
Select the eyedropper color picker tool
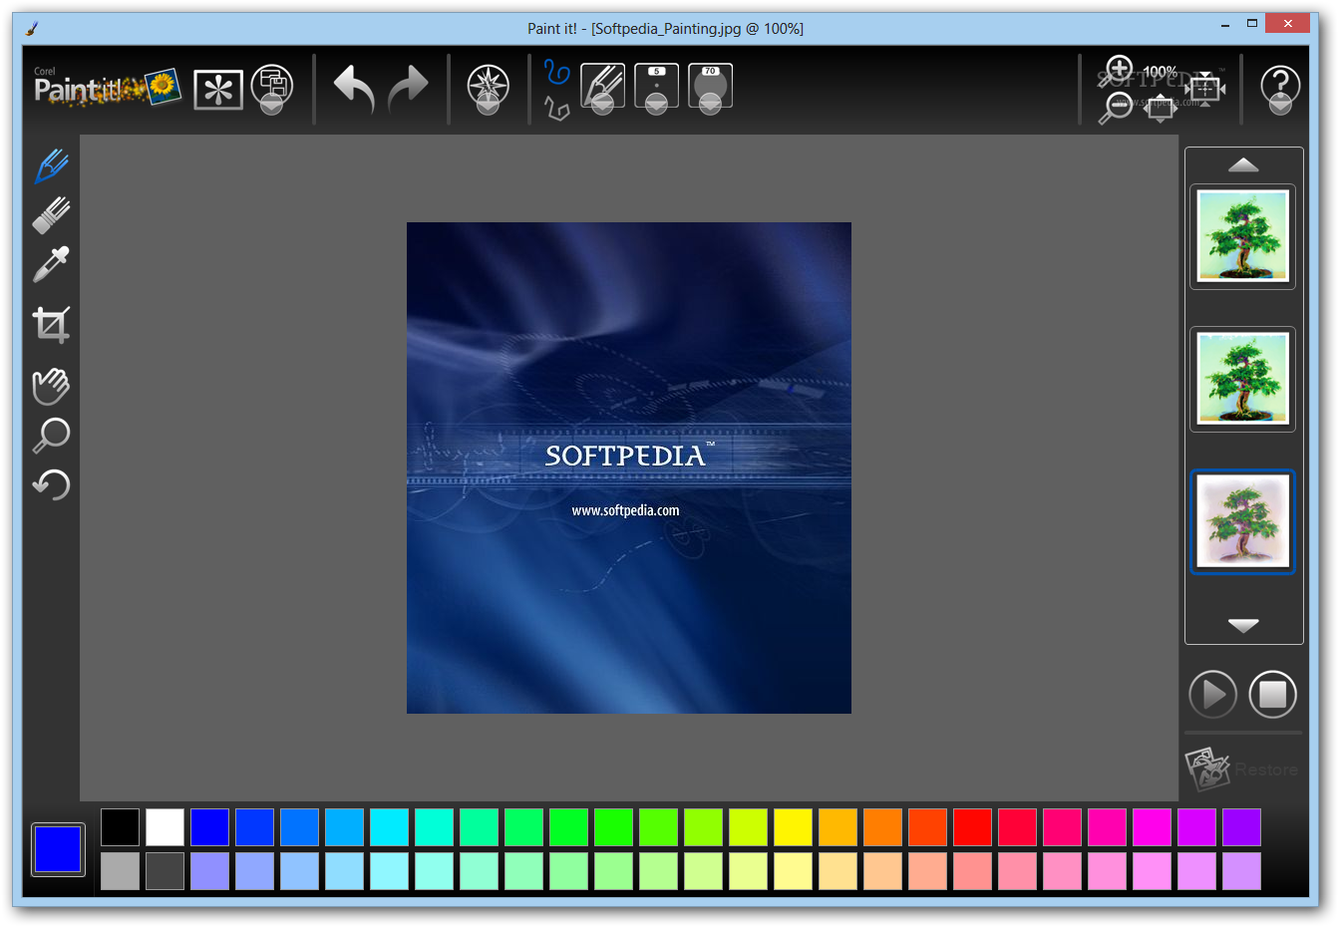[52, 265]
